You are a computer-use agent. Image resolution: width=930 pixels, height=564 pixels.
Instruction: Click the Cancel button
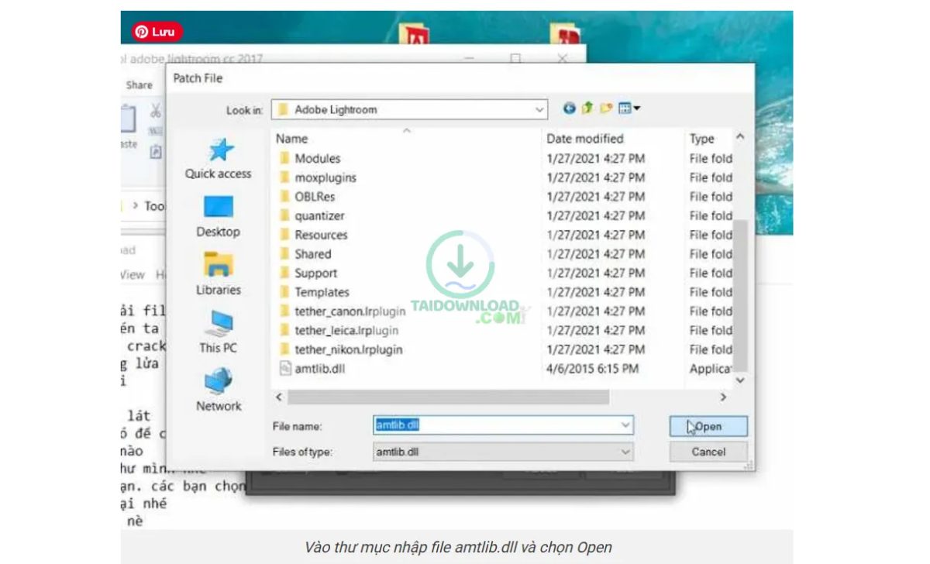[707, 452]
